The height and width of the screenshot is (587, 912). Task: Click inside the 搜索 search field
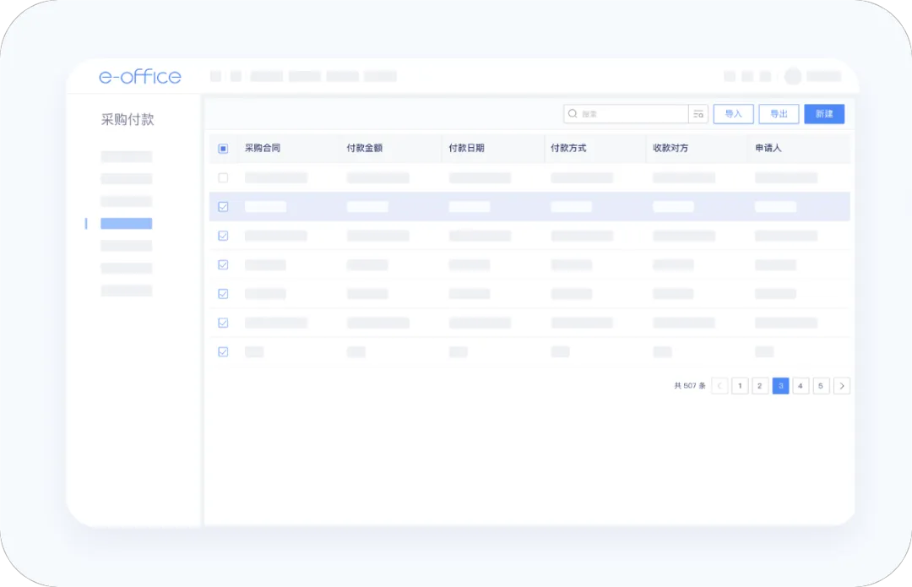pos(629,114)
